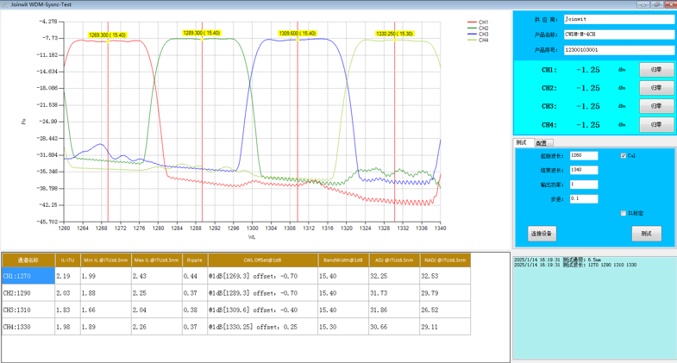Click the CH1 red legend entry
Image resolution: width=677 pixels, height=363 pixels.
tap(478, 22)
